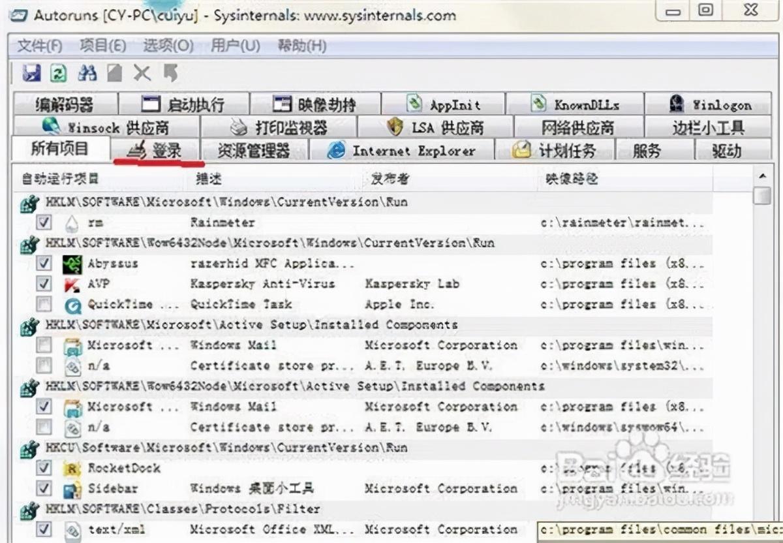Uncheck the RocketDock checkbox

point(44,468)
